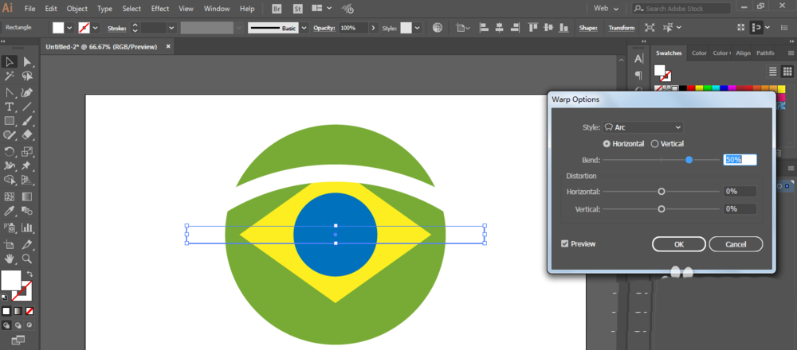Viewport: 797px width, 350px height.
Task: Select the Pen tool
Action: click(x=9, y=92)
